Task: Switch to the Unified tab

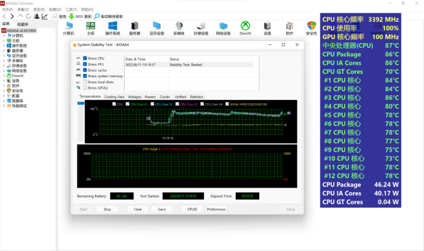Action: (x=181, y=96)
